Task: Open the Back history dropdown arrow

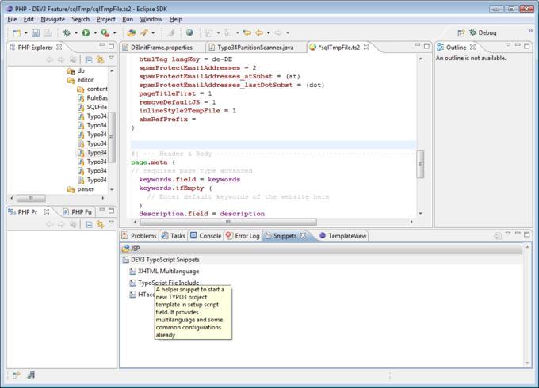Action: pos(269,33)
